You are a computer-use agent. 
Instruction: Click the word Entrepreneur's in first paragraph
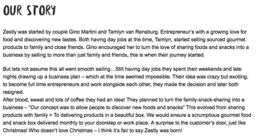[x=177, y=32]
